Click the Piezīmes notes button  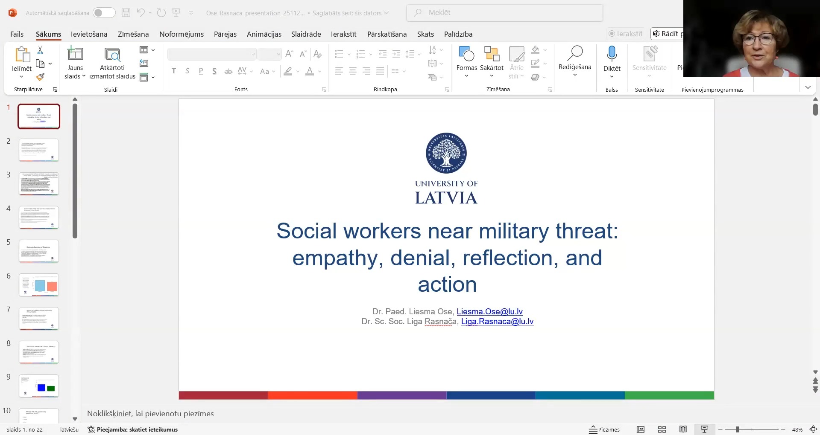[x=604, y=429]
